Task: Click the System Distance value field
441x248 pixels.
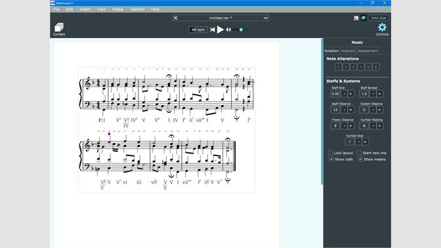Action: 364,110
